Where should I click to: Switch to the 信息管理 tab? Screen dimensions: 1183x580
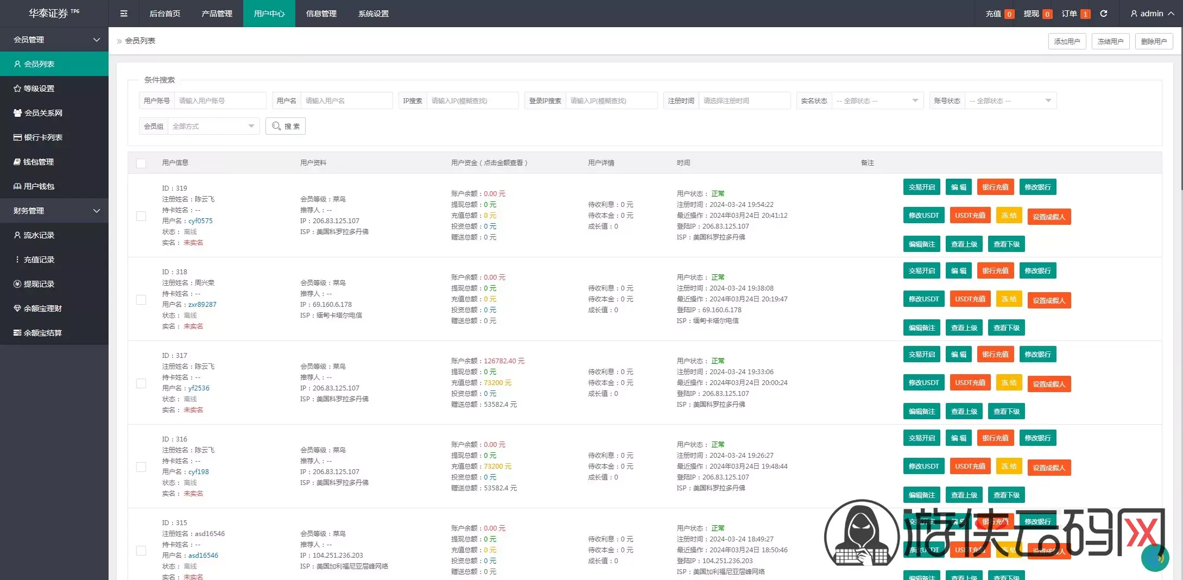[x=321, y=14]
